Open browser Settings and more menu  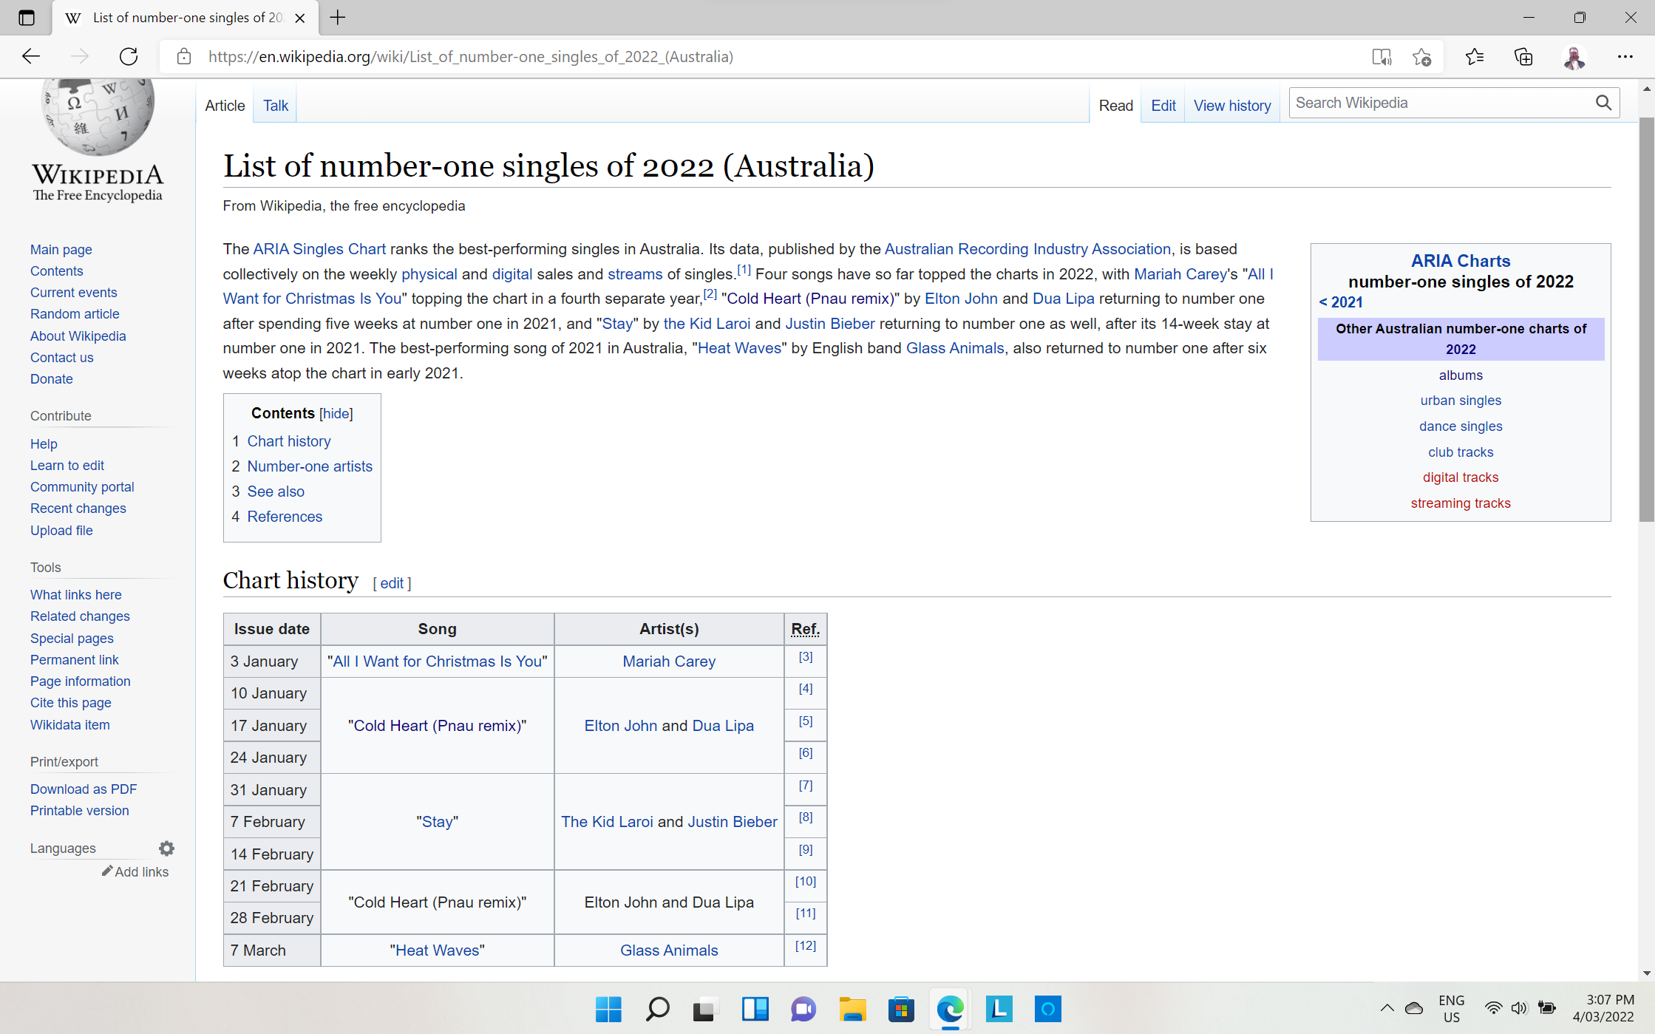pyautogui.click(x=1625, y=57)
